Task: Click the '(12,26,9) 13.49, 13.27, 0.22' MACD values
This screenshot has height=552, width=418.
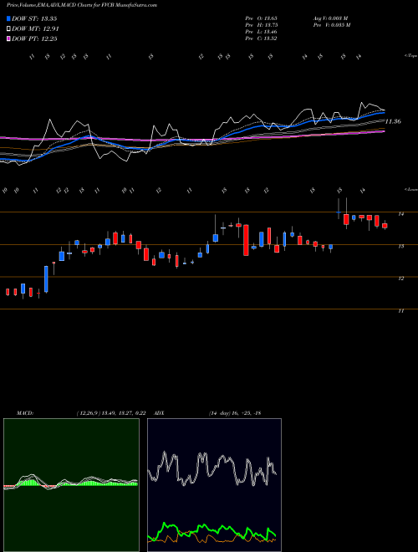Action: click(111, 413)
